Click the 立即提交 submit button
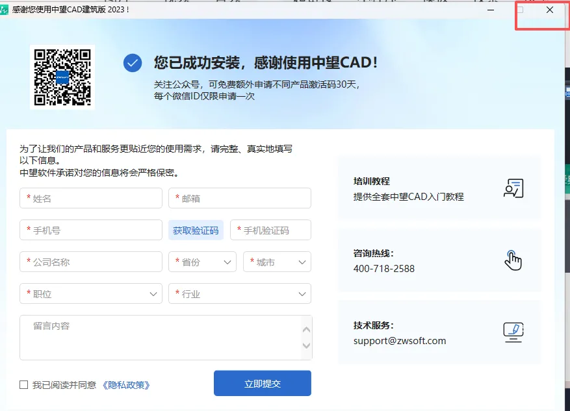The height and width of the screenshot is (411, 570). click(263, 384)
